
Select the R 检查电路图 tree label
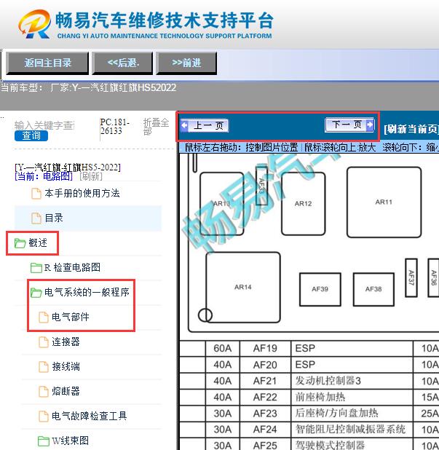(72, 267)
